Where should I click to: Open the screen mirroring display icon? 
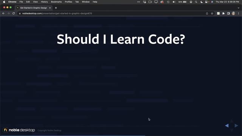[156, 2]
